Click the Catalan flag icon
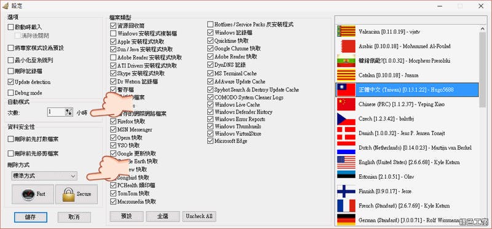This screenshot has width=492, height=229. coord(346,75)
